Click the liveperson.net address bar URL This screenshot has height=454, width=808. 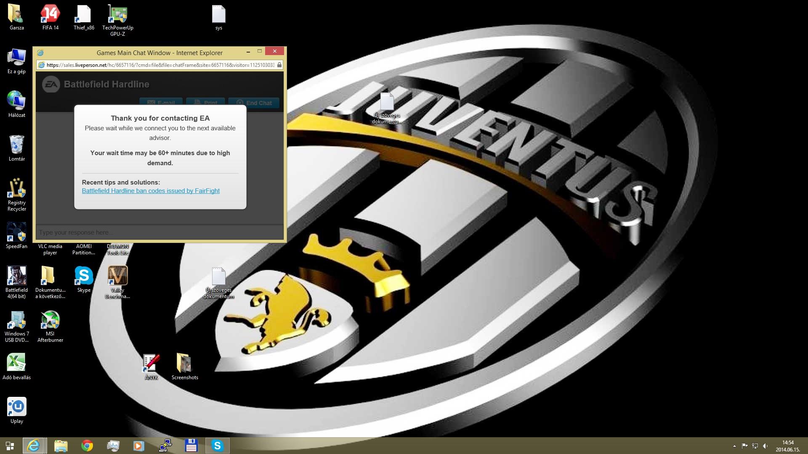[x=160, y=65]
